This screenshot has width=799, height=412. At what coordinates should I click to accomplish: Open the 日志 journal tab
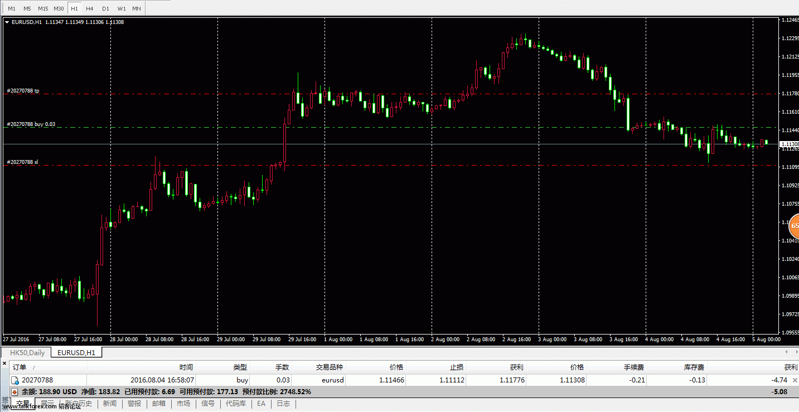click(283, 403)
